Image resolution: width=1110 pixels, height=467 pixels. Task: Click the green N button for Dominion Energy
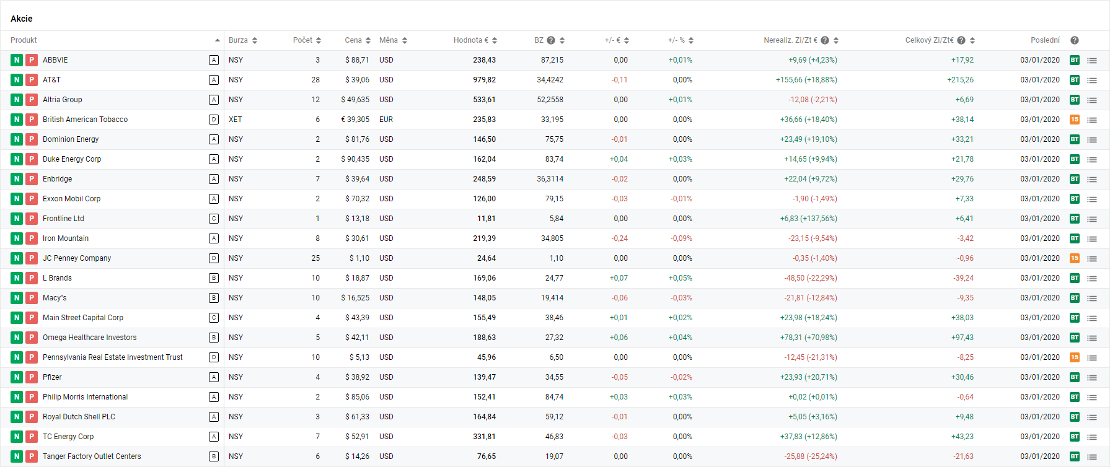pyautogui.click(x=17, y=139)
